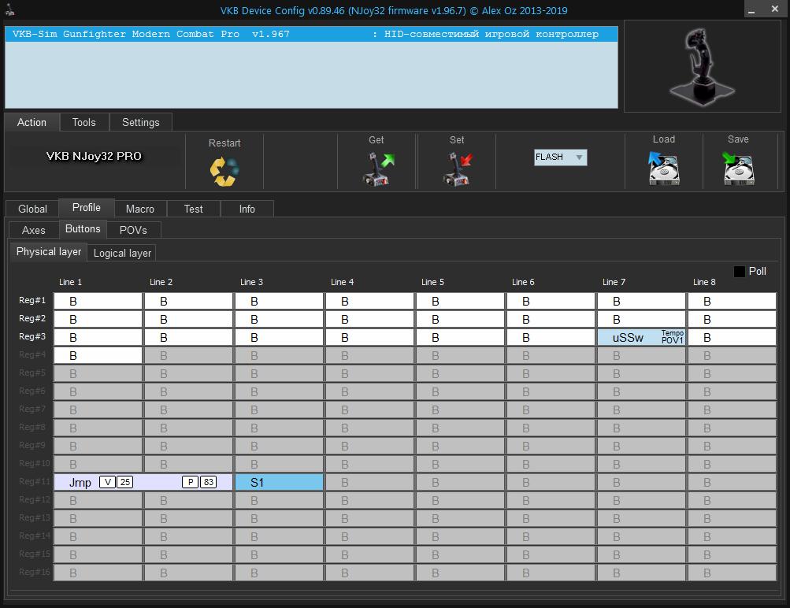Click the S1 cell in Reg#11

pyautogui.click(x=279, y=482)
